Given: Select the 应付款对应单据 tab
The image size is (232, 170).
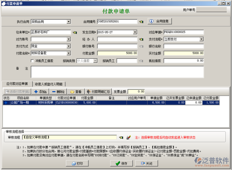Looking at the screenshot, I should point(17,84).
